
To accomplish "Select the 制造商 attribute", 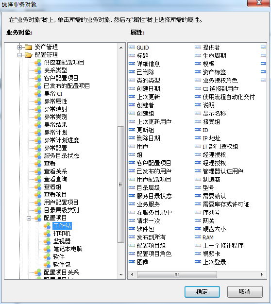I will [x=211, y=179].
